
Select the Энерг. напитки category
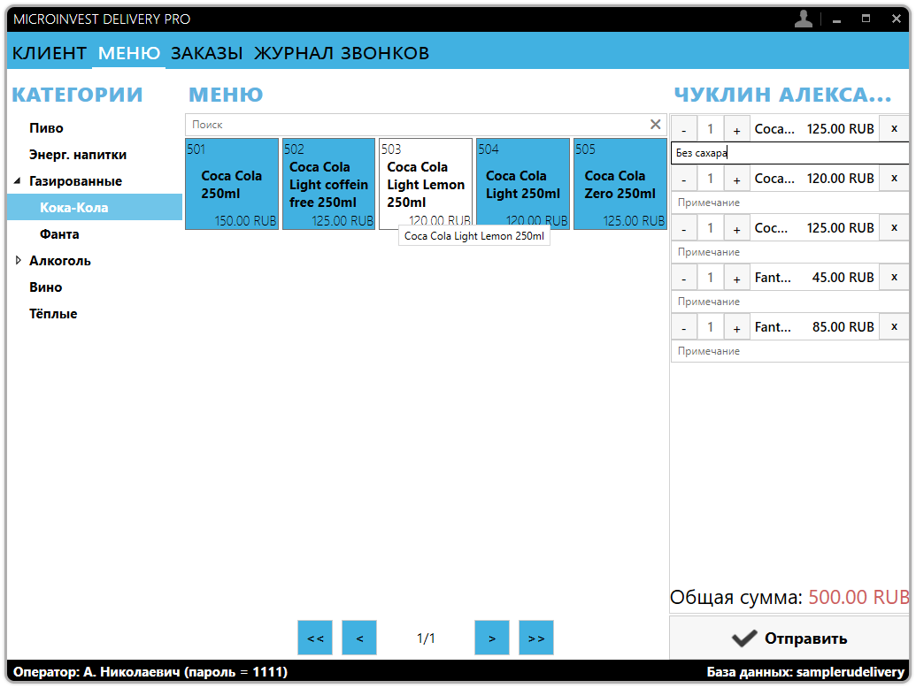78,155
